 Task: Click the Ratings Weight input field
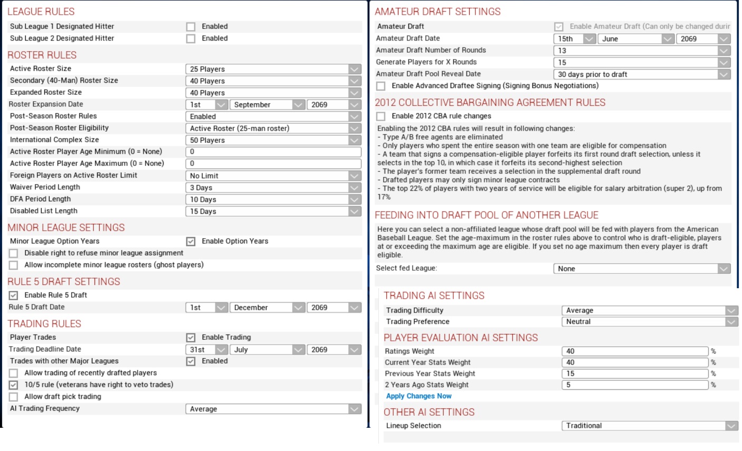pyautogui.click(x=634, y=351)
